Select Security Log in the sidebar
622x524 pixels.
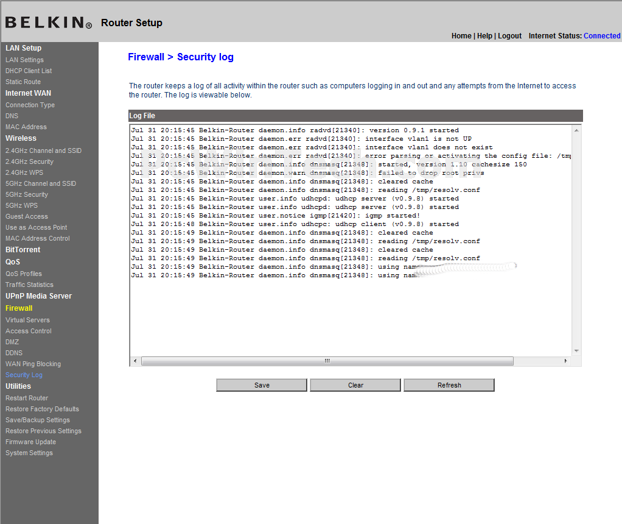[x=24, y=375]
